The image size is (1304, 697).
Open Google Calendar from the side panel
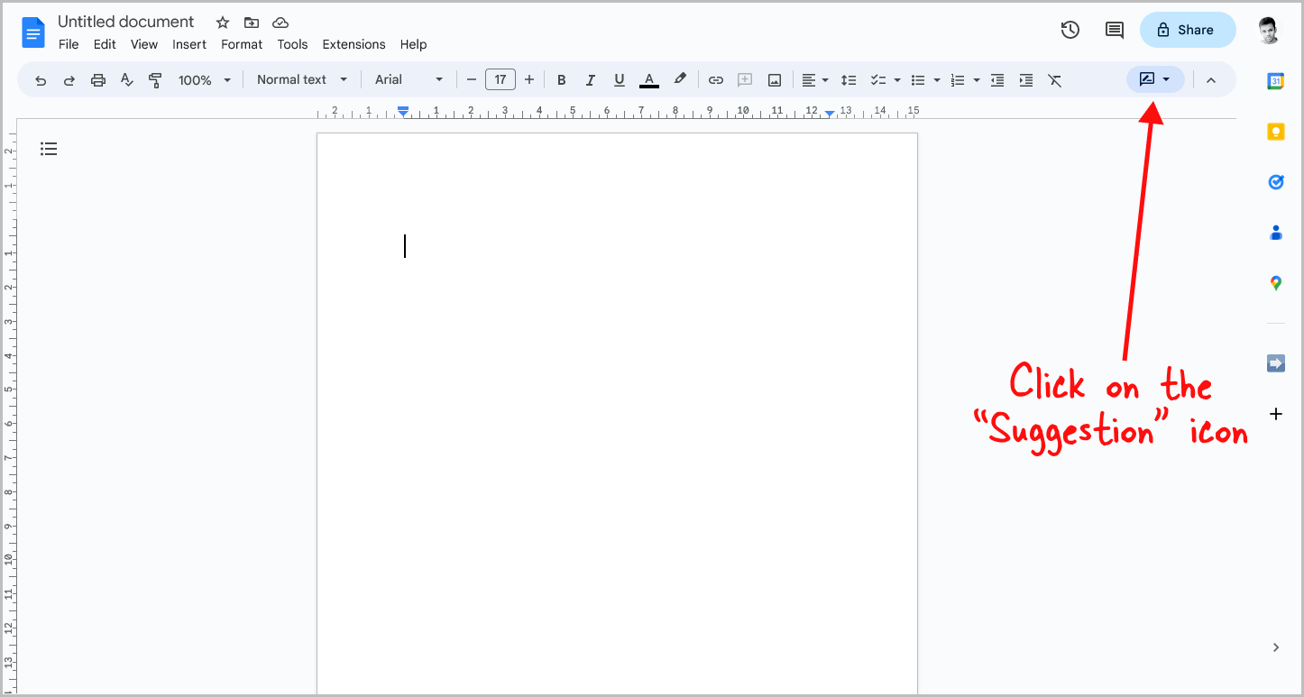(x=1275, y=80)
